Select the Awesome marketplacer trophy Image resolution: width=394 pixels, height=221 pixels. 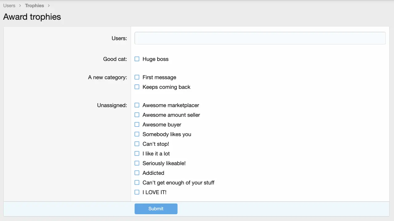tap(137, 105)
